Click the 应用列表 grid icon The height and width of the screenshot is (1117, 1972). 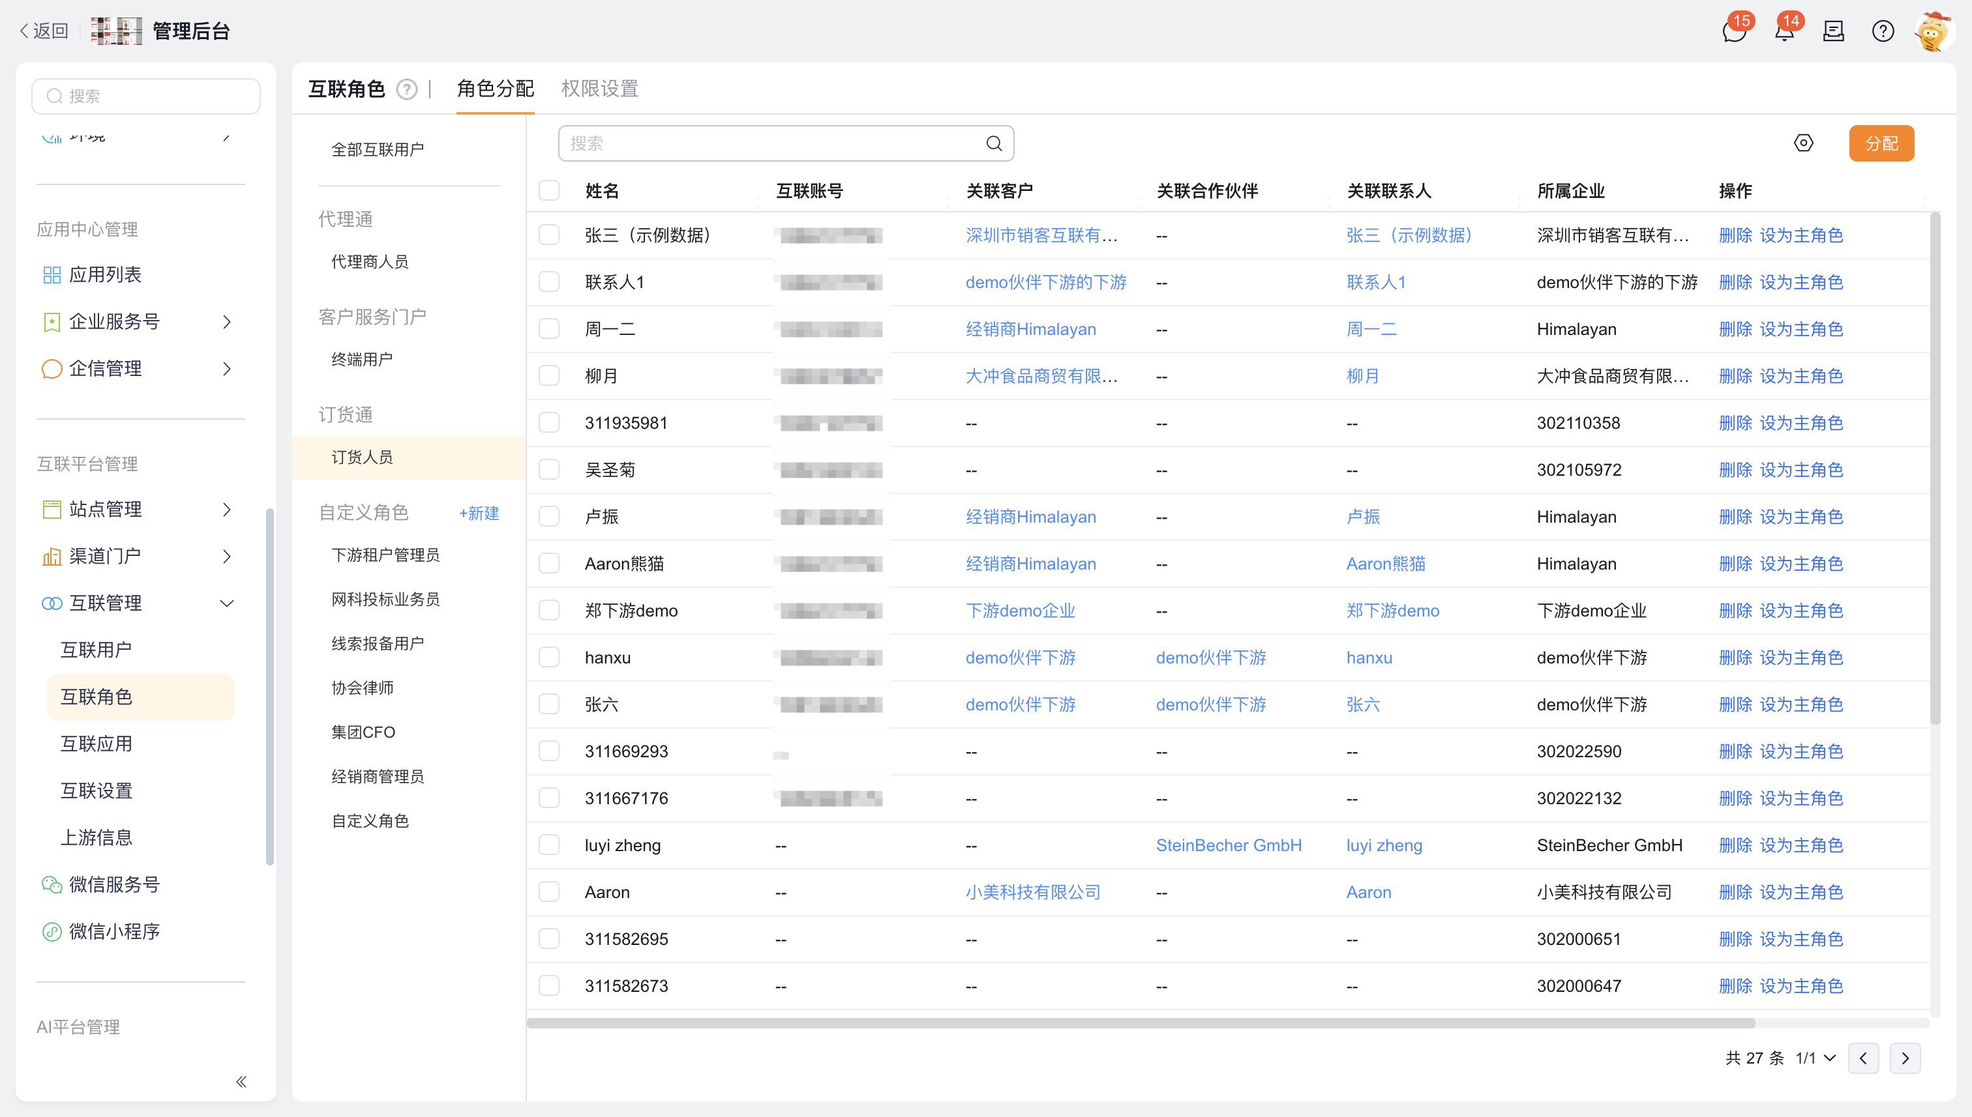tap(52, 274)
